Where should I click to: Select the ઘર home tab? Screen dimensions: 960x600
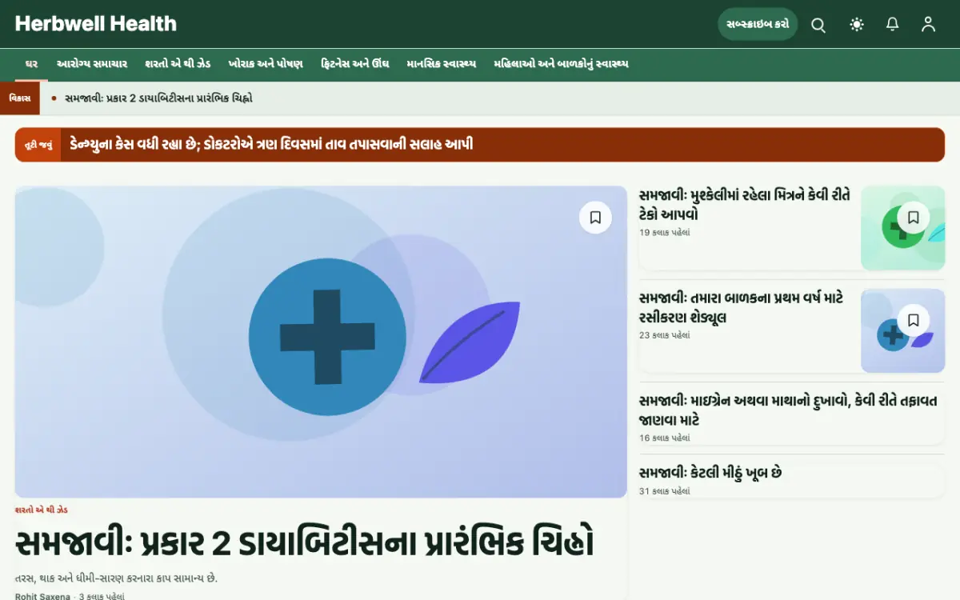pos(32,64)
